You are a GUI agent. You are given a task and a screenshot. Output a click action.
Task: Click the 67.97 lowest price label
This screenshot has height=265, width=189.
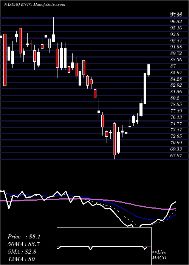176,156
